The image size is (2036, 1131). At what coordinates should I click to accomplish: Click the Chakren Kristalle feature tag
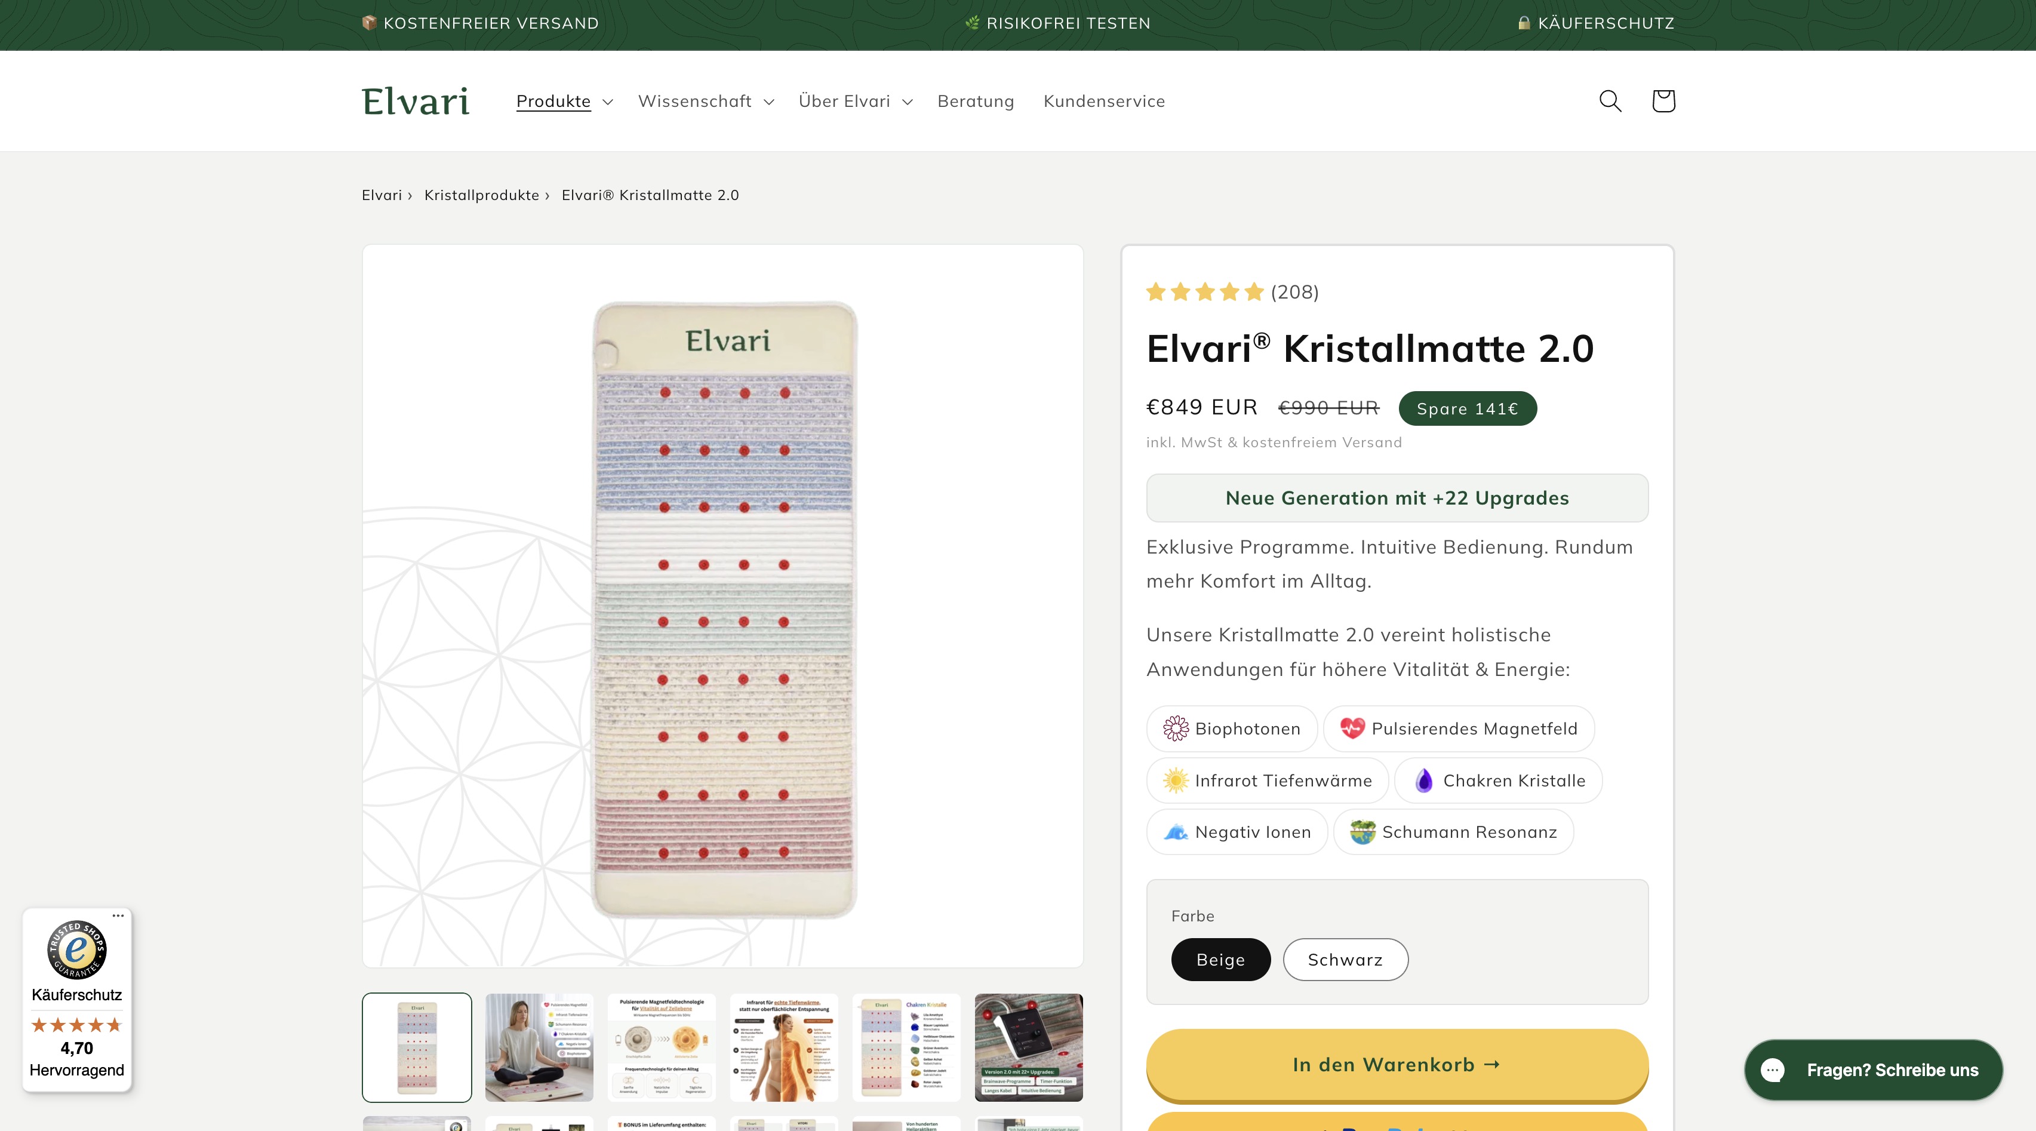tap(1498, 781)
